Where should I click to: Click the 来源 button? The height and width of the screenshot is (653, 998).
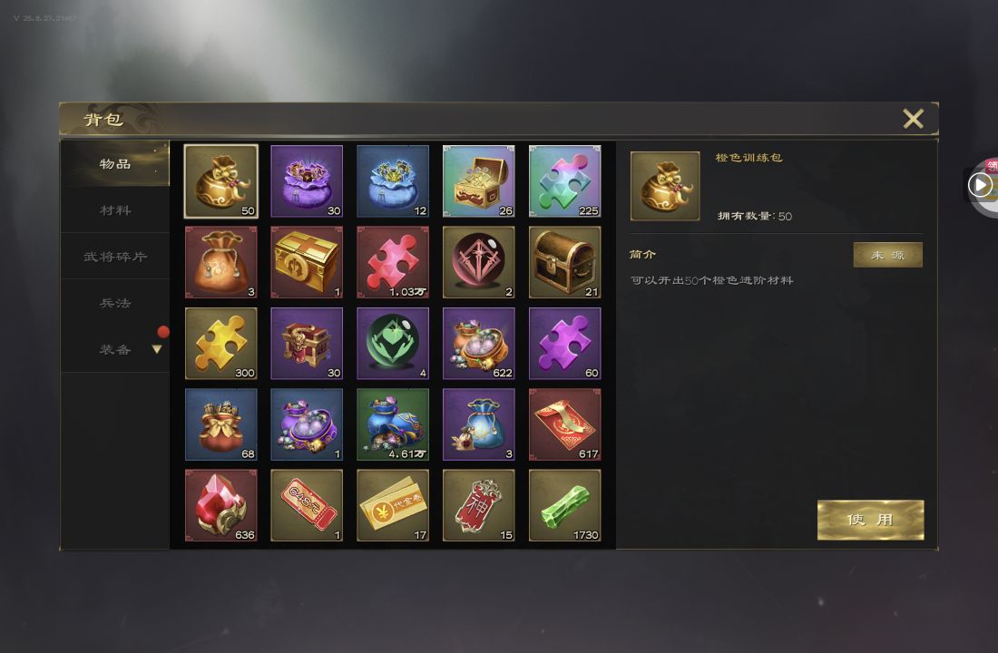coord(888,255)
